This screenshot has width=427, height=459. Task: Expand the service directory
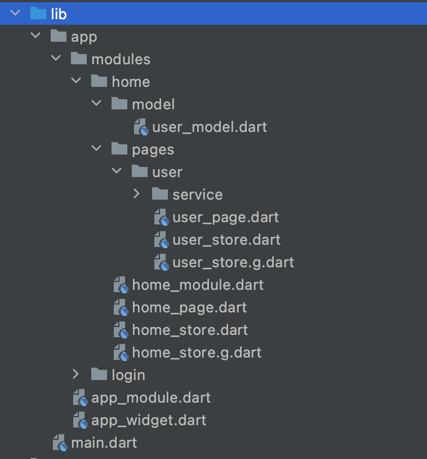coord(136,193)
